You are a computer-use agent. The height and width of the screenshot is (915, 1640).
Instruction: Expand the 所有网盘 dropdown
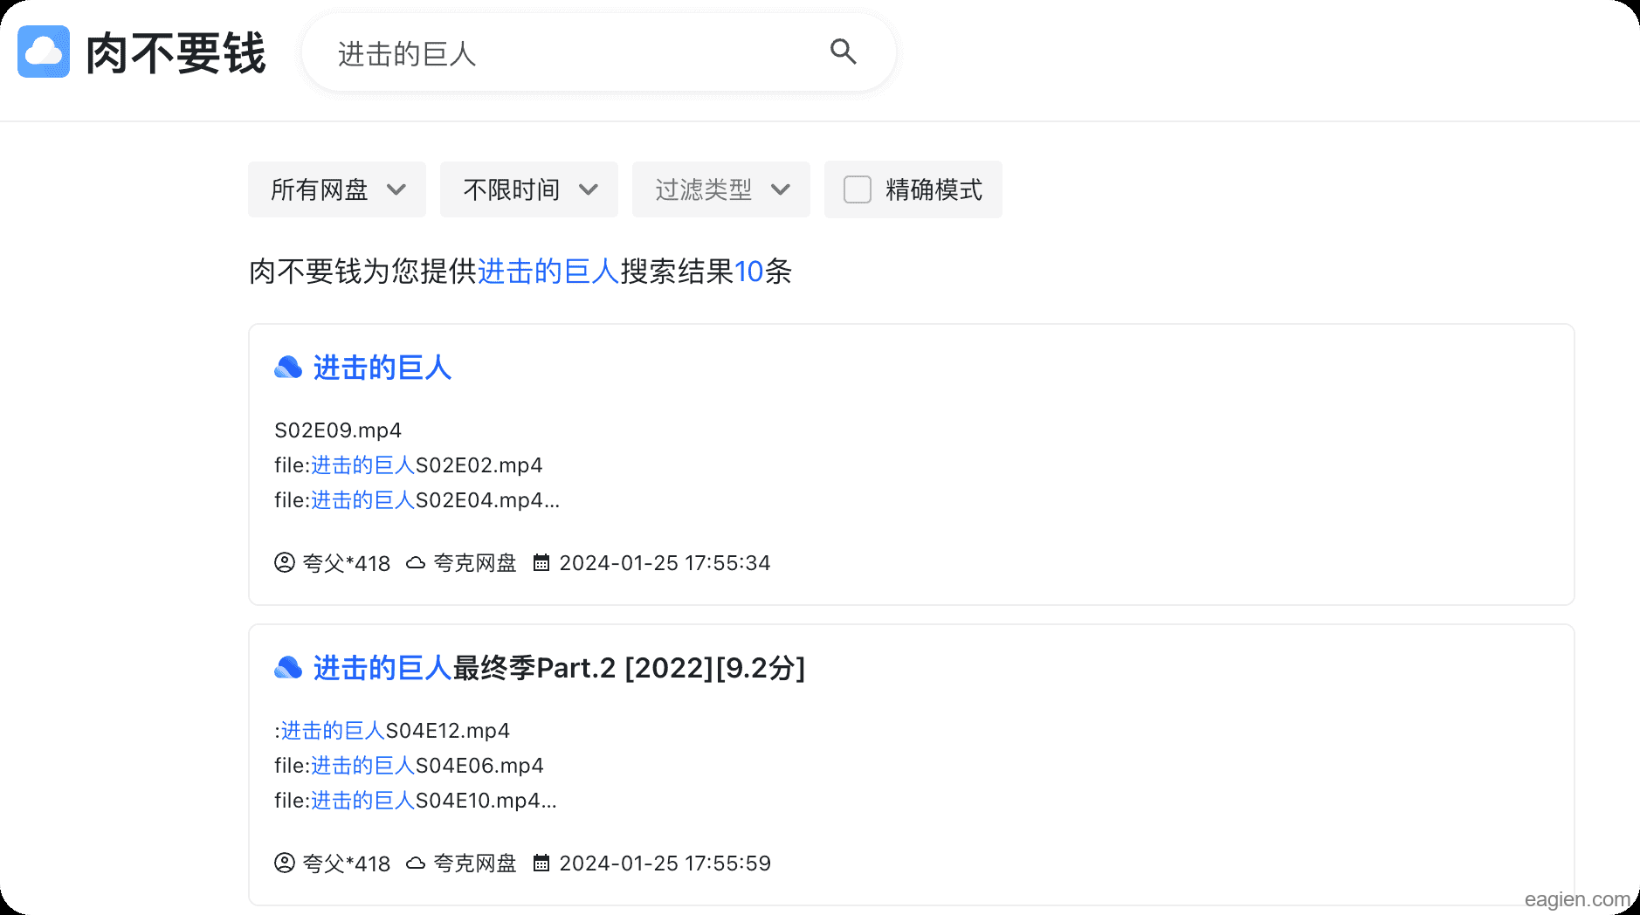click(x=337, y=189)
